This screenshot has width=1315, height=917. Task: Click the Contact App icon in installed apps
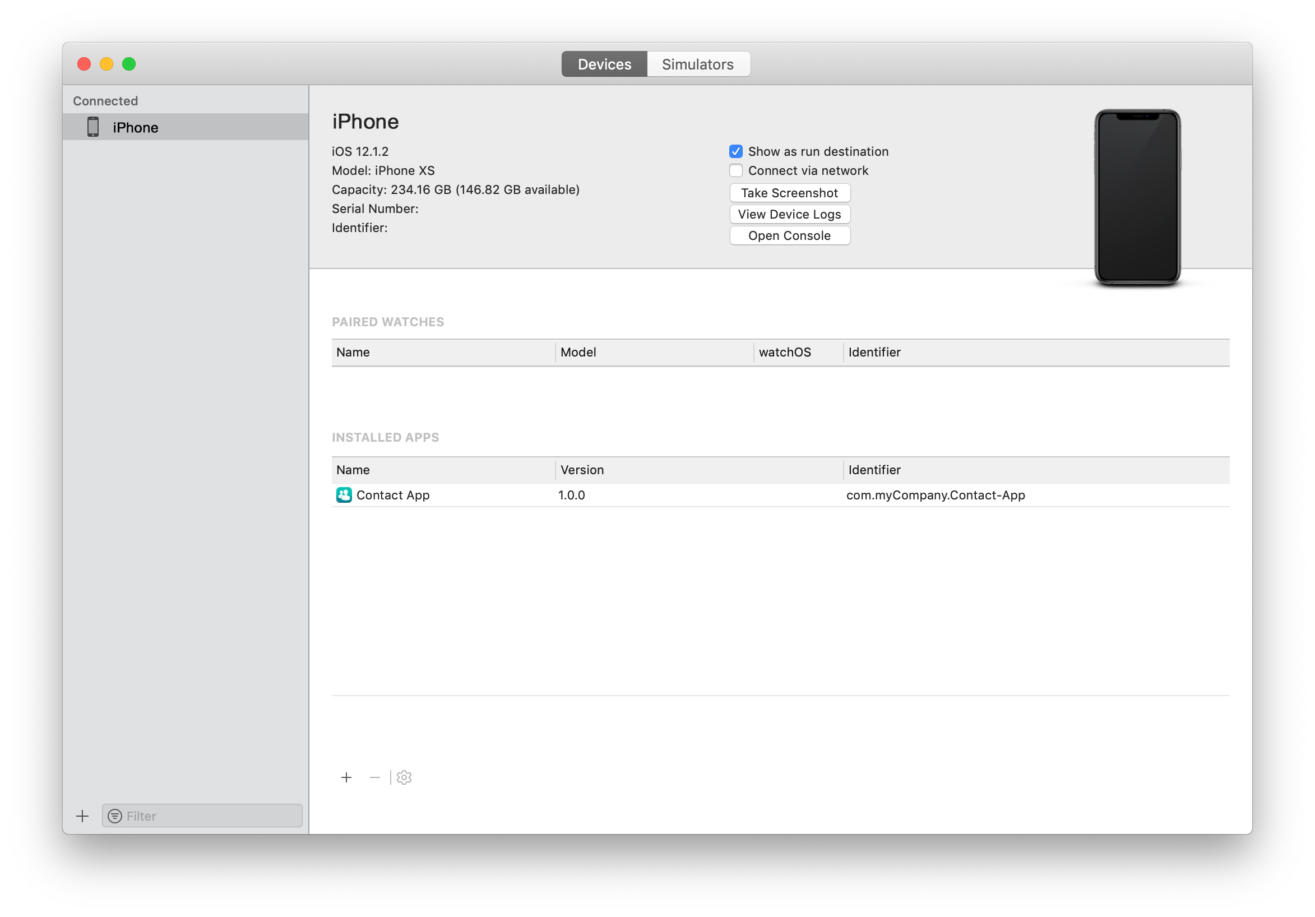coord(344,493)
